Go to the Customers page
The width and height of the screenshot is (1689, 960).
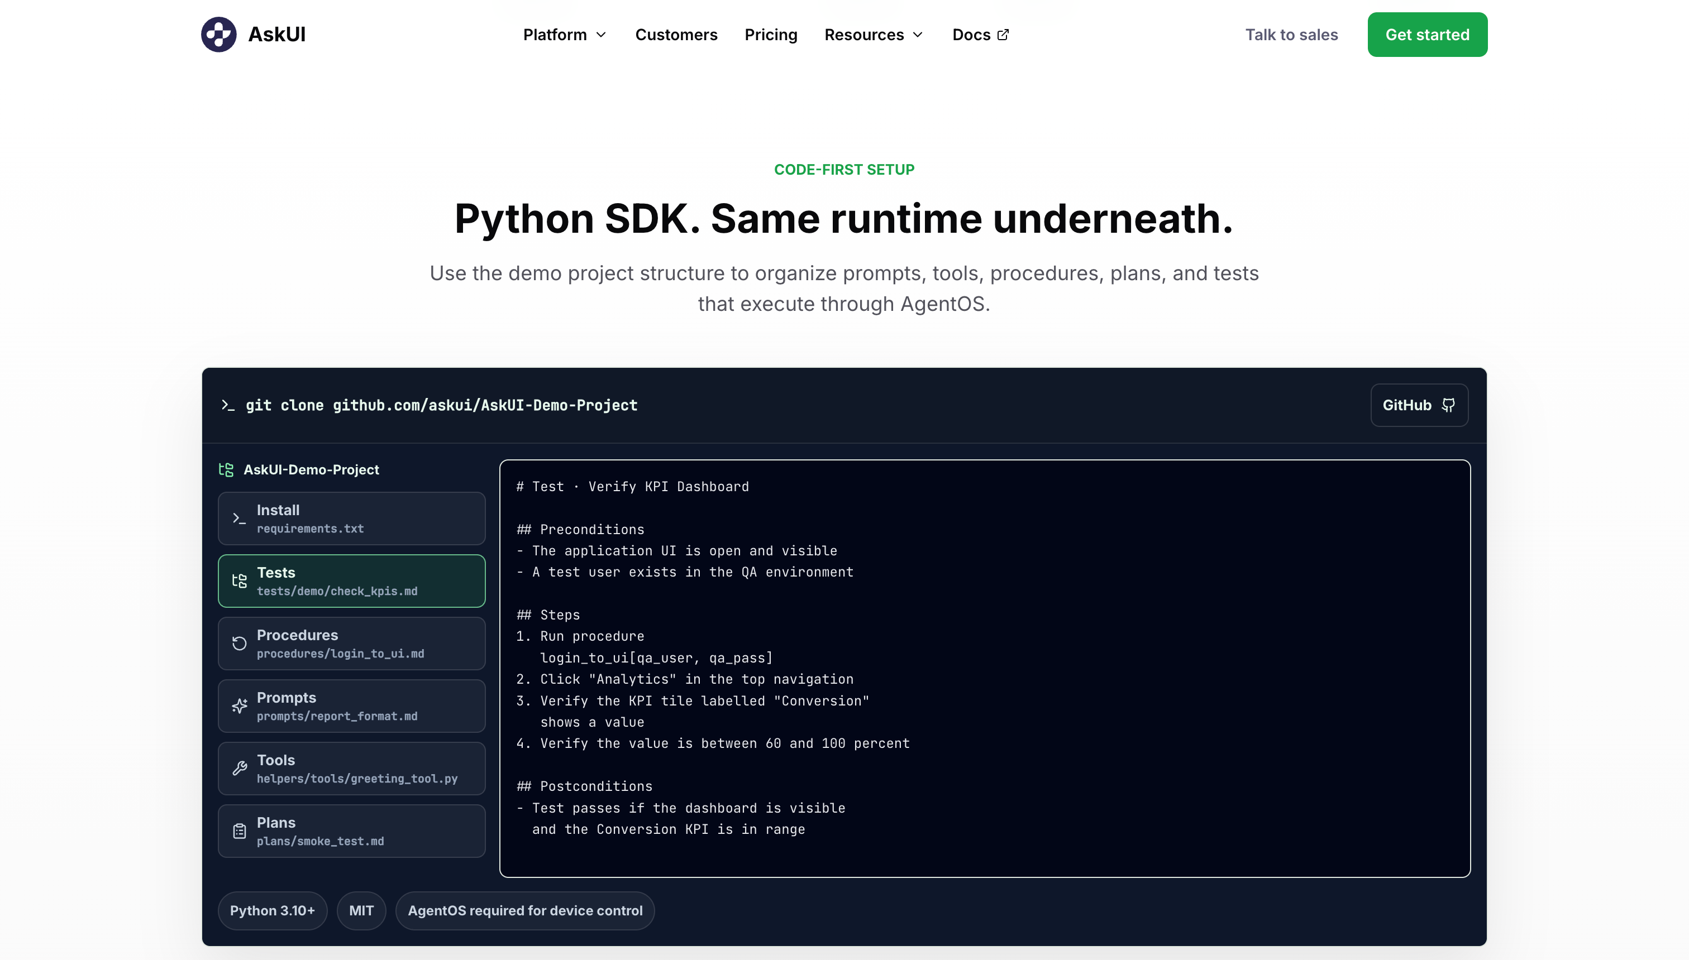pos(676,34)
